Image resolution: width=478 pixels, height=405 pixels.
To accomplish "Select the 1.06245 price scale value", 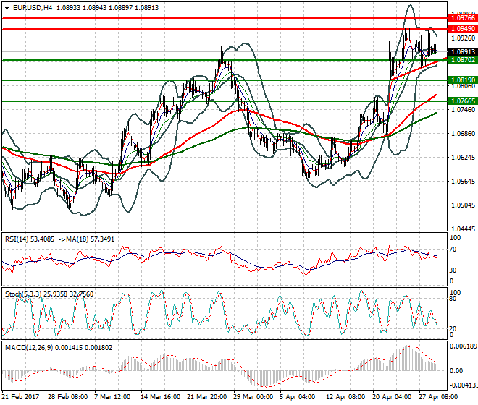I will click(x=463, y=158).
